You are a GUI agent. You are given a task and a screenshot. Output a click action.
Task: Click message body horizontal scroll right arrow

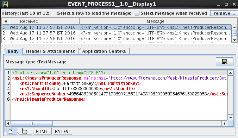pyautogui.click(x=225, y=124)
